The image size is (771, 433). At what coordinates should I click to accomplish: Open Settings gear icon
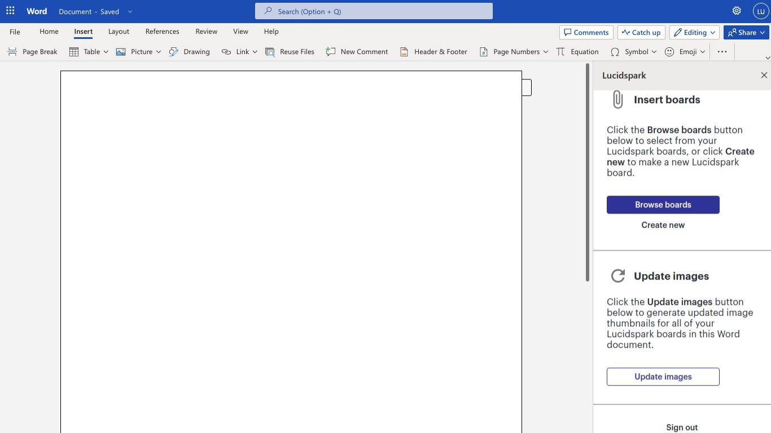(737, 11)
